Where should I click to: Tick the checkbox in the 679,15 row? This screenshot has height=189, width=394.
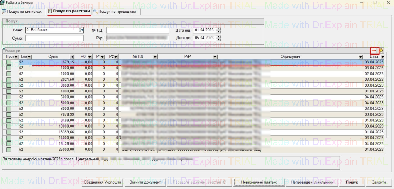[9, 62]
